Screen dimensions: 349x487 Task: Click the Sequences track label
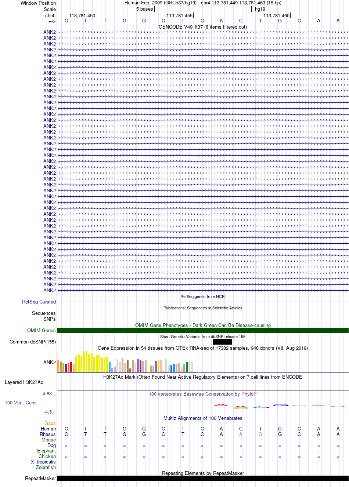44,313
